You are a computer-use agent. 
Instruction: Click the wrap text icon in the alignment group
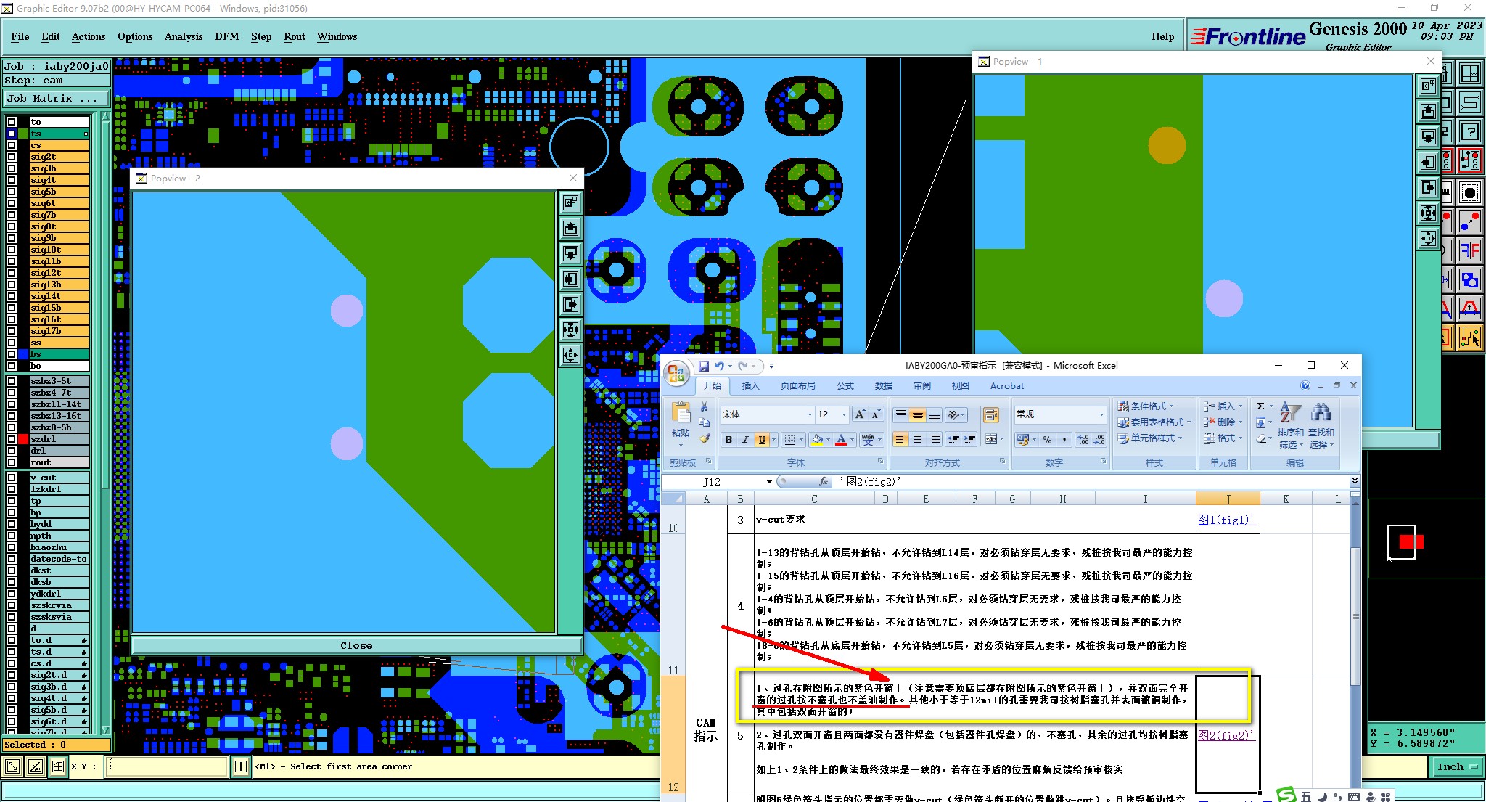(x=990, y=415)
